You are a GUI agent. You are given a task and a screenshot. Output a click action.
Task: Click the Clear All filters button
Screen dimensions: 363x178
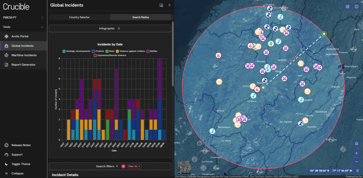[134, 166]
